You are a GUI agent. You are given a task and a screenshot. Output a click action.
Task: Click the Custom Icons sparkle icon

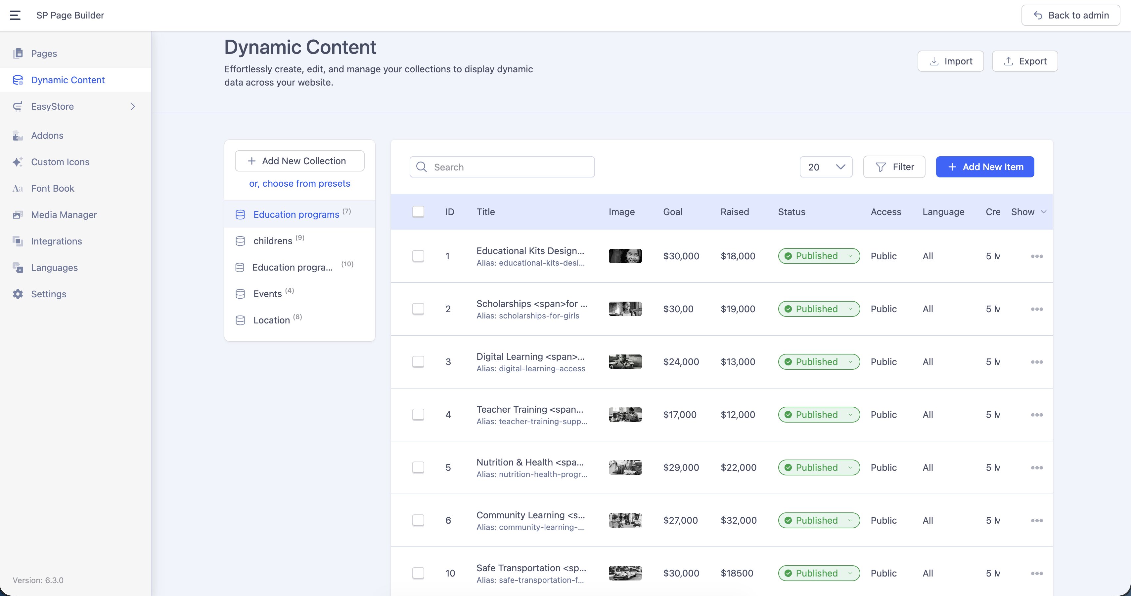(x=18, y=162)
